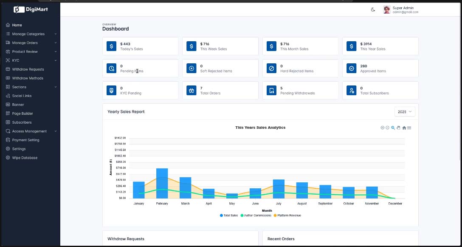
Task: Open the Super Admin profile menu
Action: [x=400, y=10]
